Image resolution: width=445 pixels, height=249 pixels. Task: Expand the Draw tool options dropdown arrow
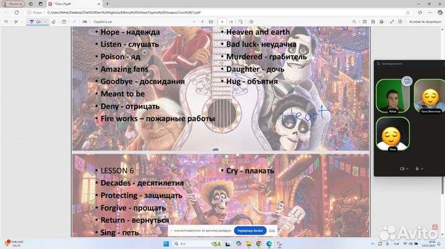pos(46,21)
